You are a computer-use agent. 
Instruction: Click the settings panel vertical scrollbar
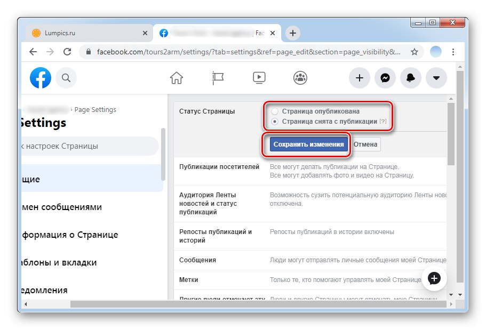[x=451, y=134]
